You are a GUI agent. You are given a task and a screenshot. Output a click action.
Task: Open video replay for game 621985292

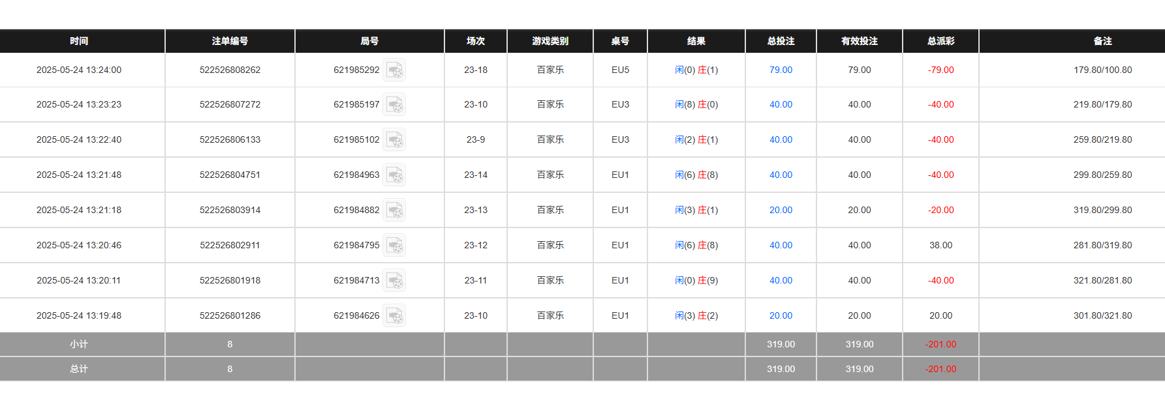(x=394, y=70)
